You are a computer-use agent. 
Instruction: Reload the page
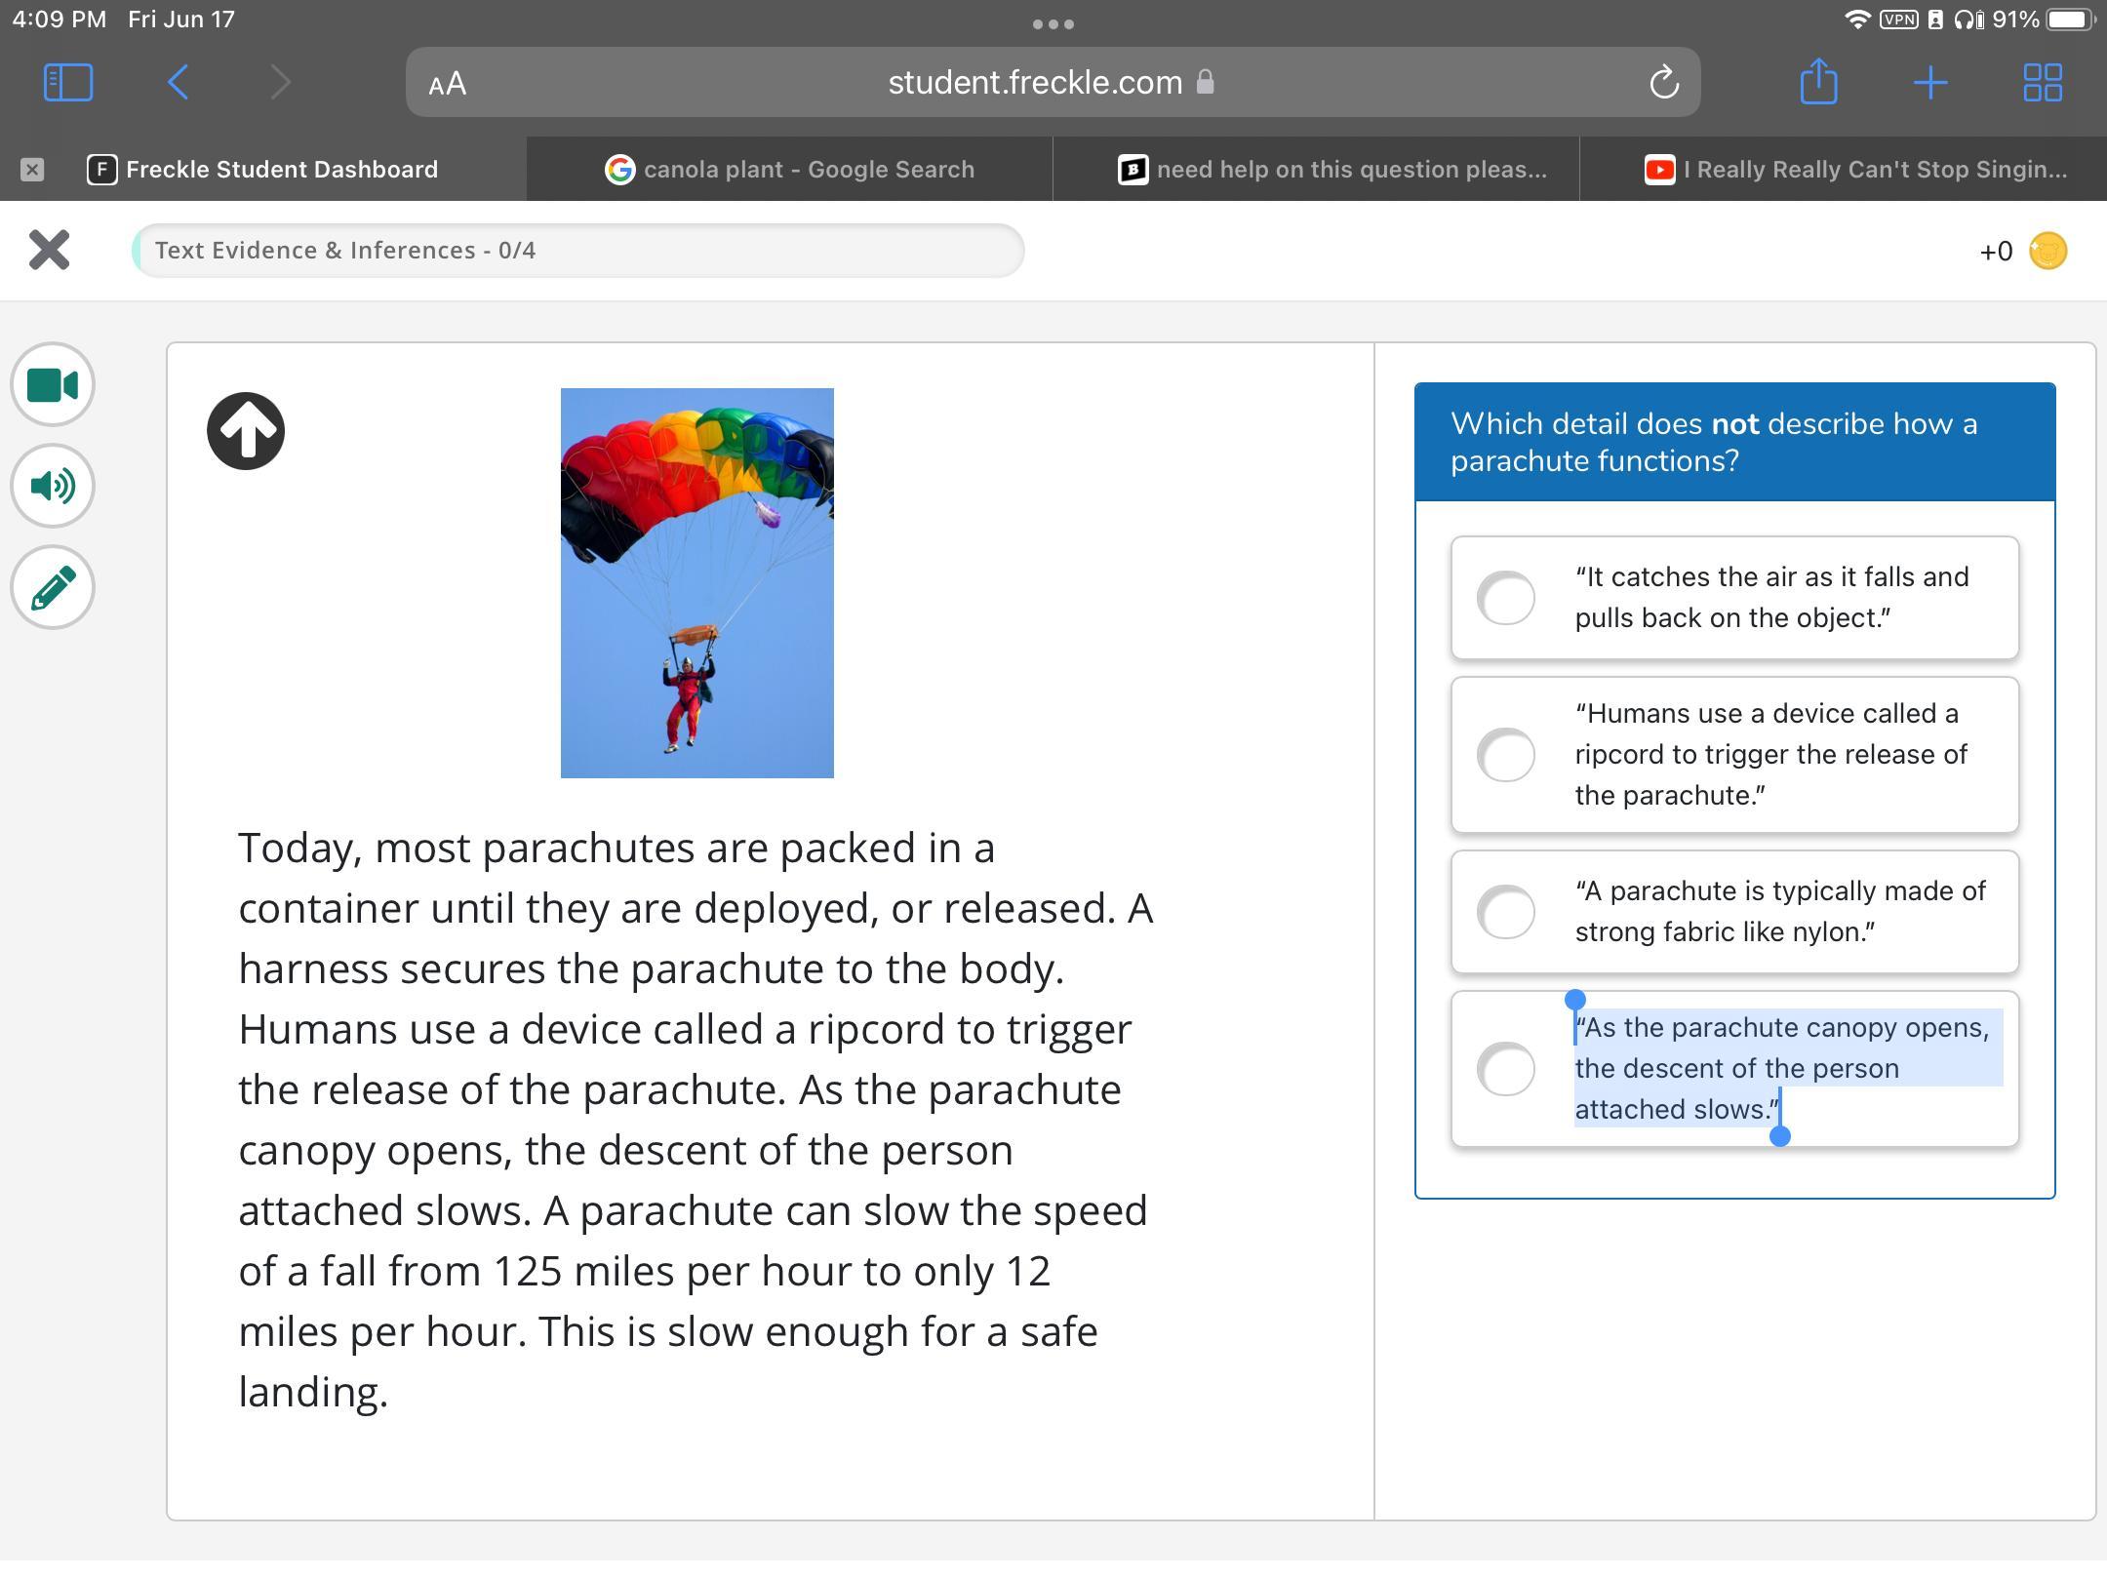click(1664, 83)
